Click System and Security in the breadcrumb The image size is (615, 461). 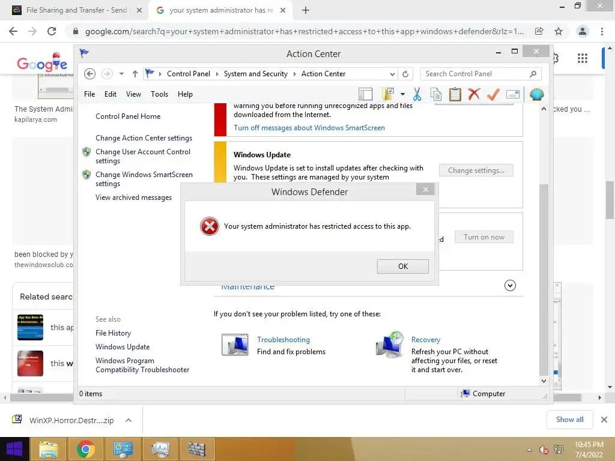pos(255,74)
